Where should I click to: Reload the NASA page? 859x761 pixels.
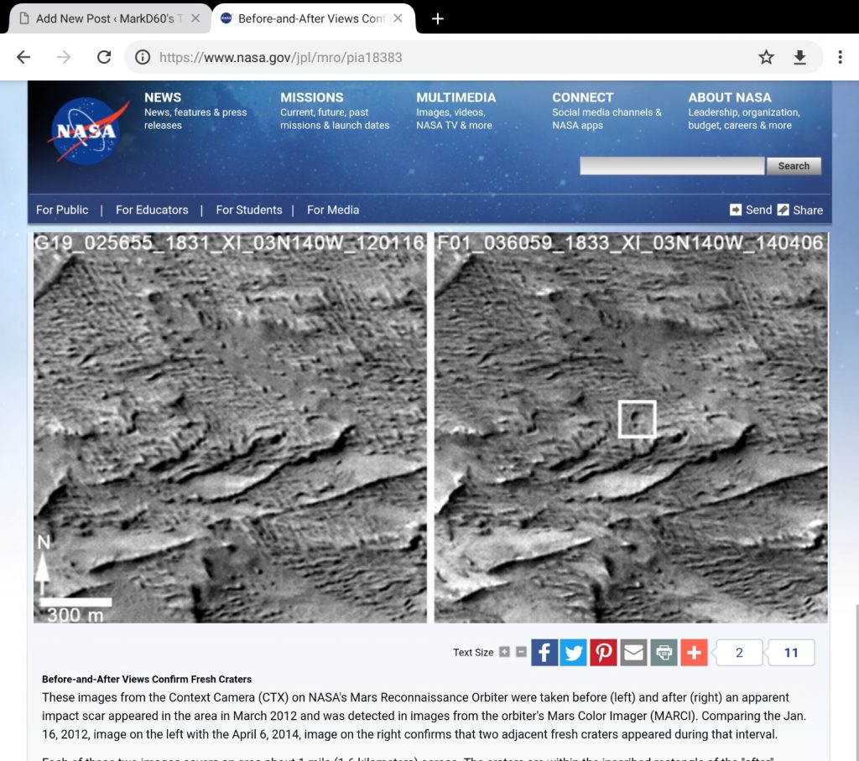click(x=103, y=57)
